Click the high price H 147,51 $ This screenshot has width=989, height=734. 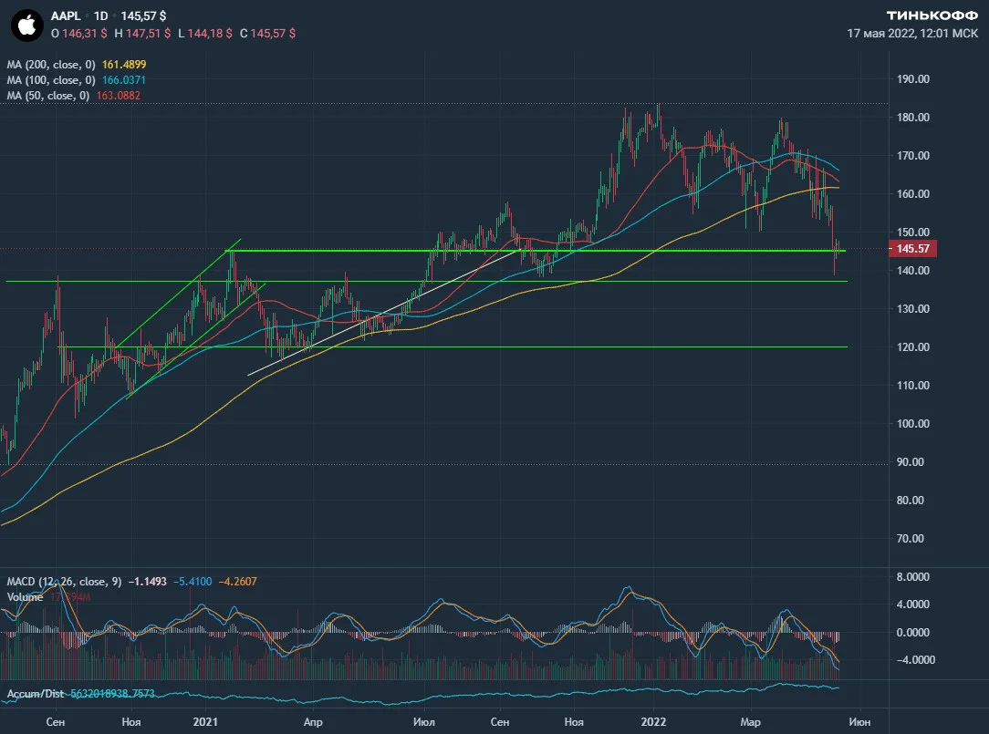point(142,34)
